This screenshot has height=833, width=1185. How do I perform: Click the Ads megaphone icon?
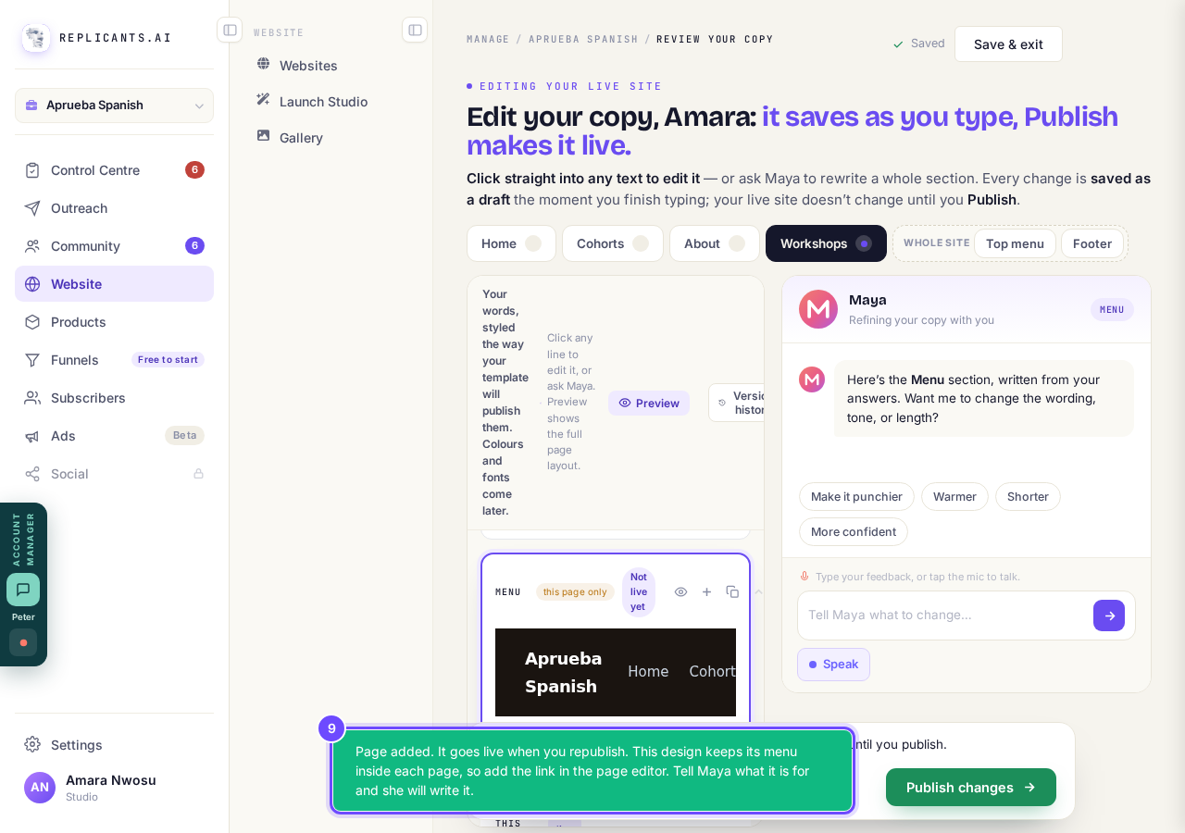[x=32, y=436]
